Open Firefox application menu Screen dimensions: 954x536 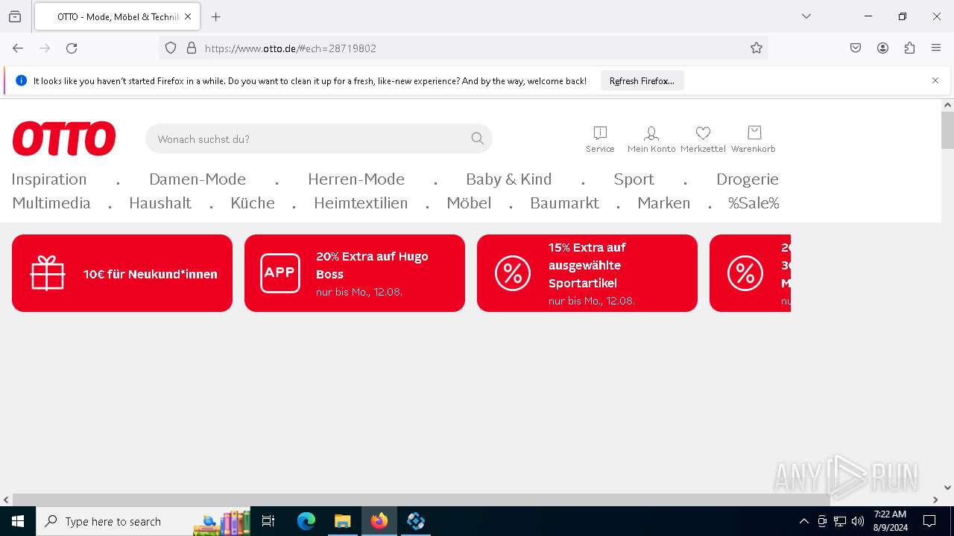point(936,48)
